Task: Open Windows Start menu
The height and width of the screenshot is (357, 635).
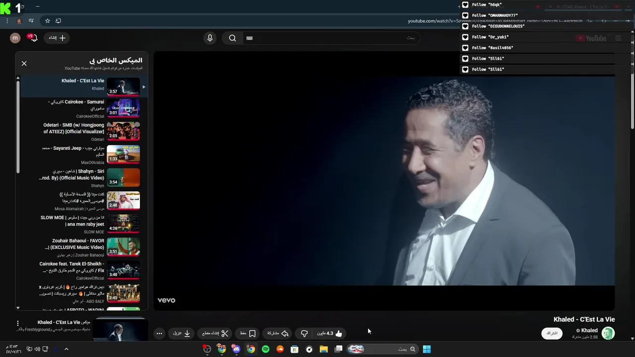Action: click(427, 349)
